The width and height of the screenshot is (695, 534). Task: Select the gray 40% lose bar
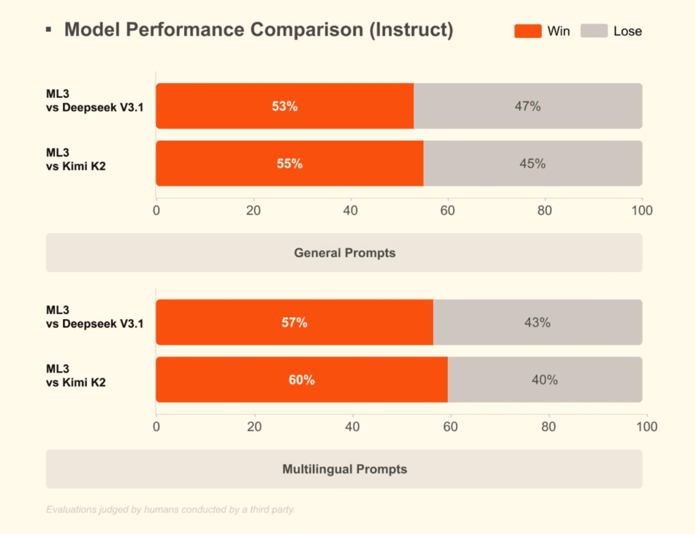[544, 379]
